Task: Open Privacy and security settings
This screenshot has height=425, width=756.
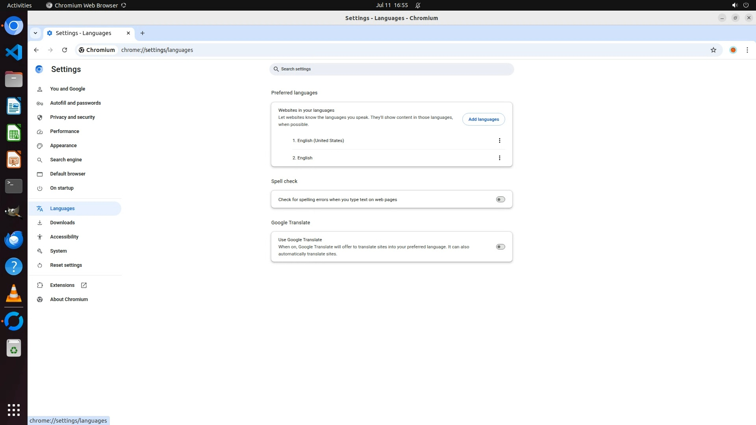Action: point(72,117)
